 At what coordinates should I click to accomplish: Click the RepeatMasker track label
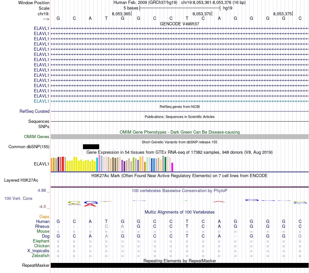pyautogui.click(x=36, y=265)
